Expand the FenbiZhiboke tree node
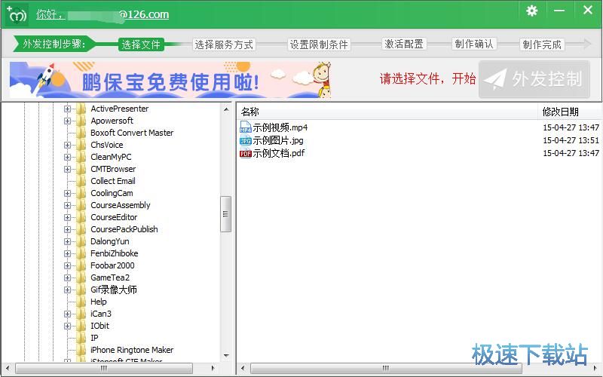 tap(67, 253)
